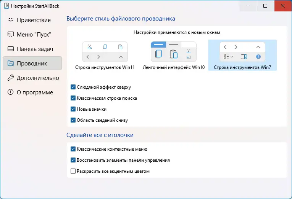Switch to Панель задач settings

(32, 49)
